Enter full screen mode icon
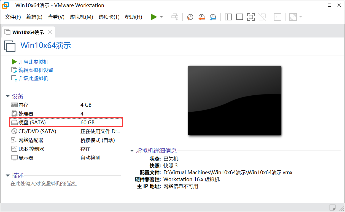 tap(251, 17)
